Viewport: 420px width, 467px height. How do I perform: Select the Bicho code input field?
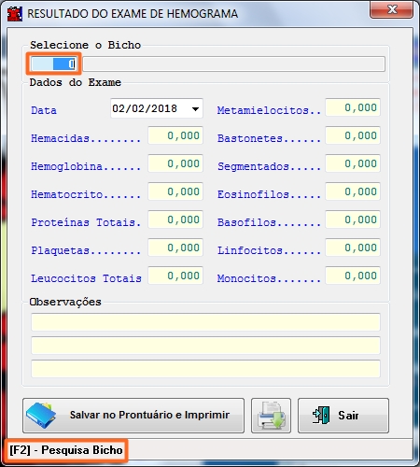[53, 64]
